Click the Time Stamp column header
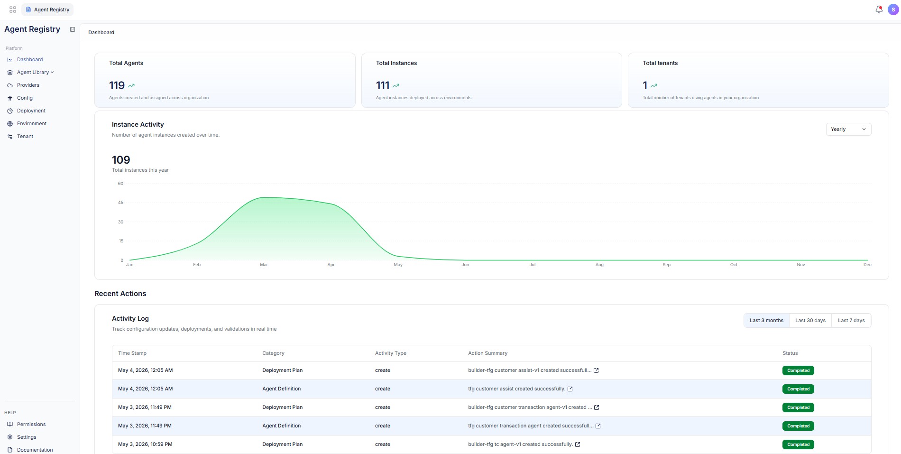 [x=132, y=353]
